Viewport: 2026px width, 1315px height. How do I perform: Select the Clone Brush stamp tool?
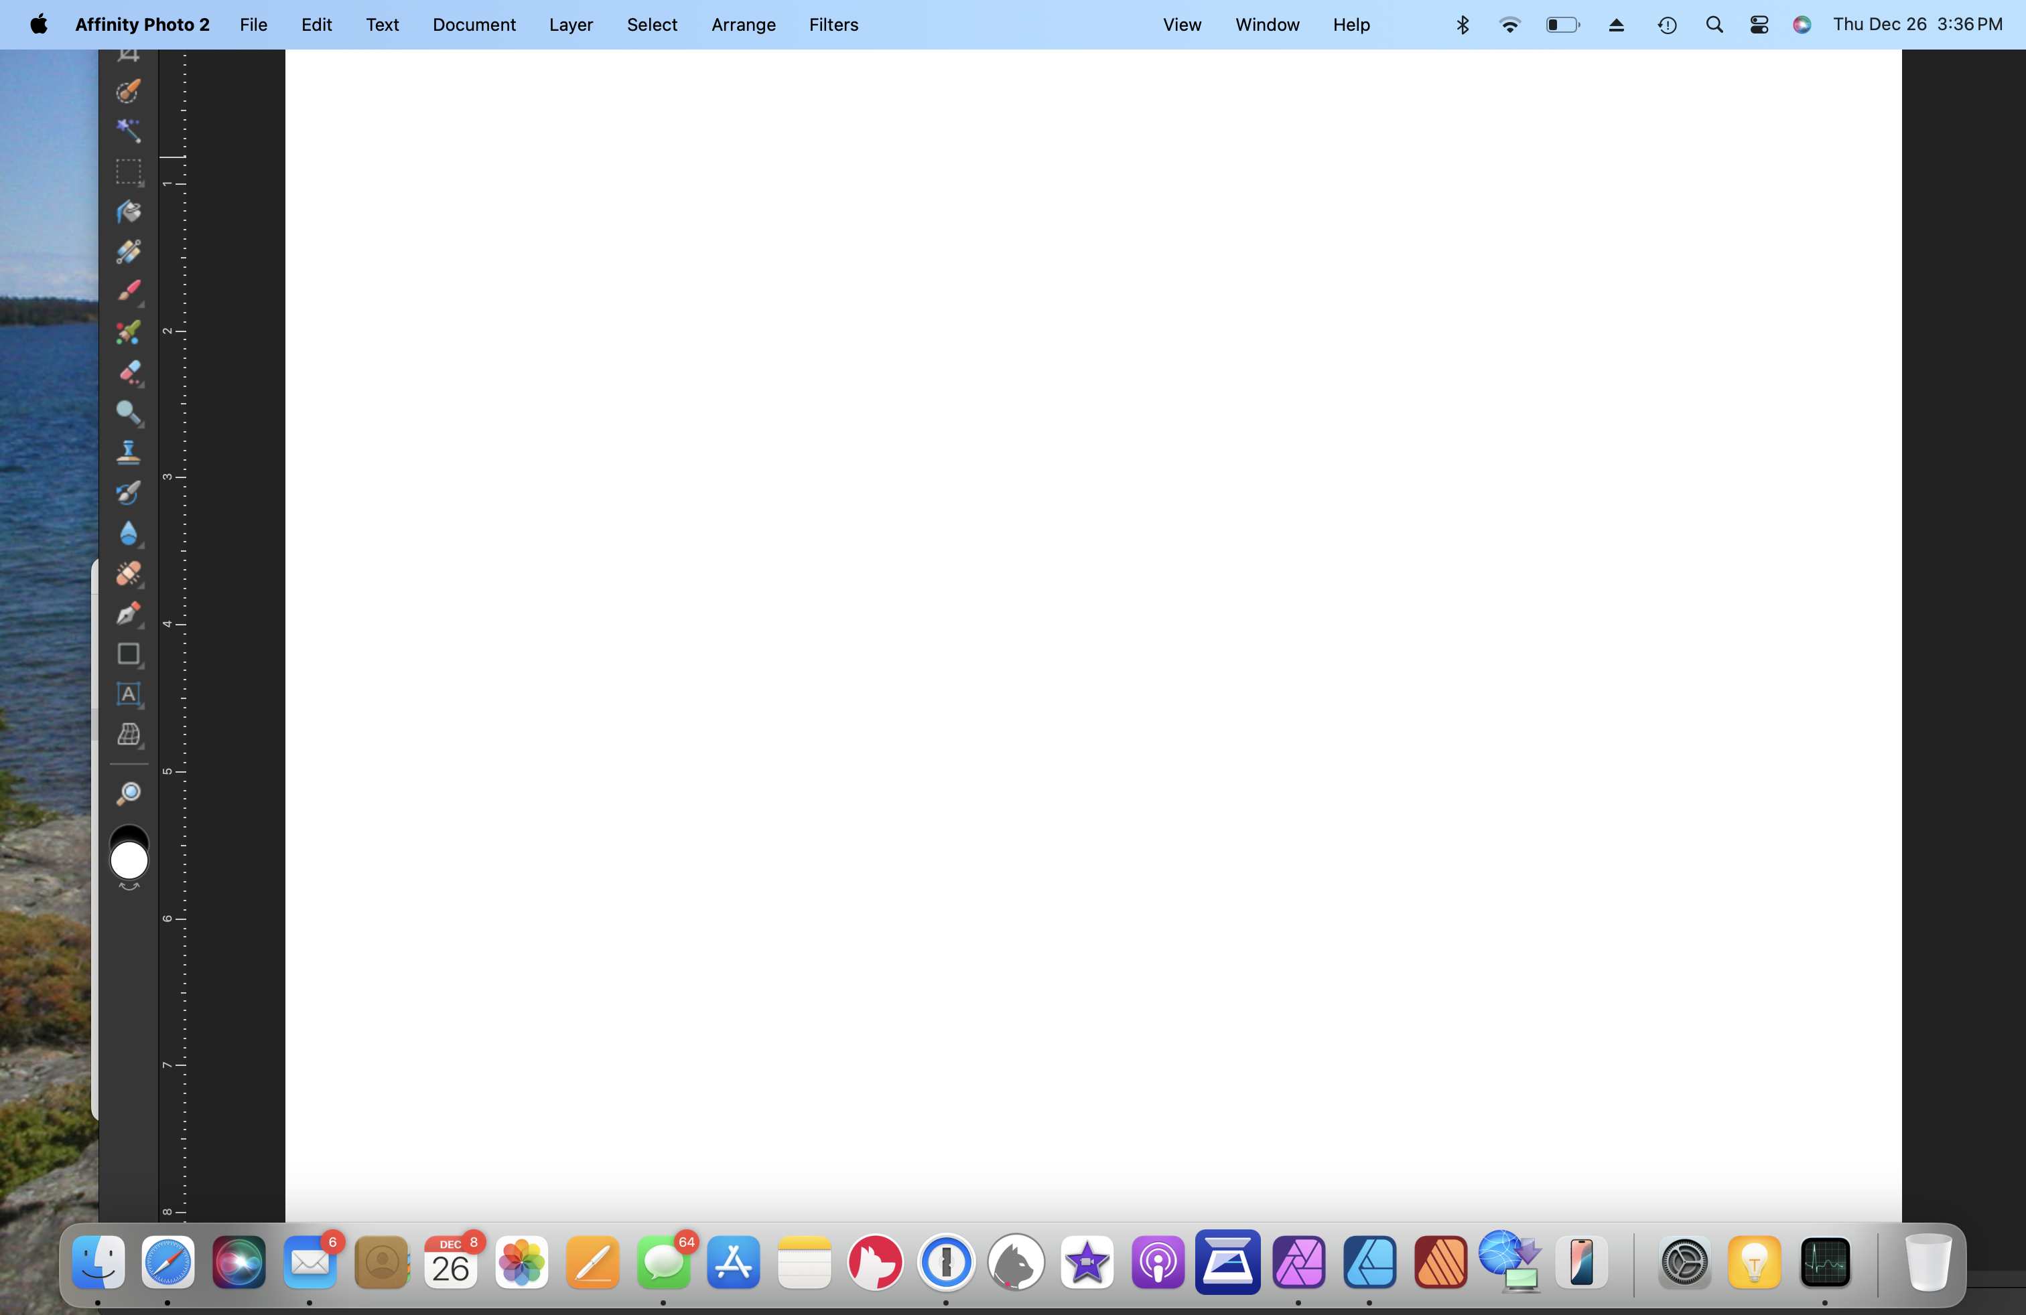point(128,452)
